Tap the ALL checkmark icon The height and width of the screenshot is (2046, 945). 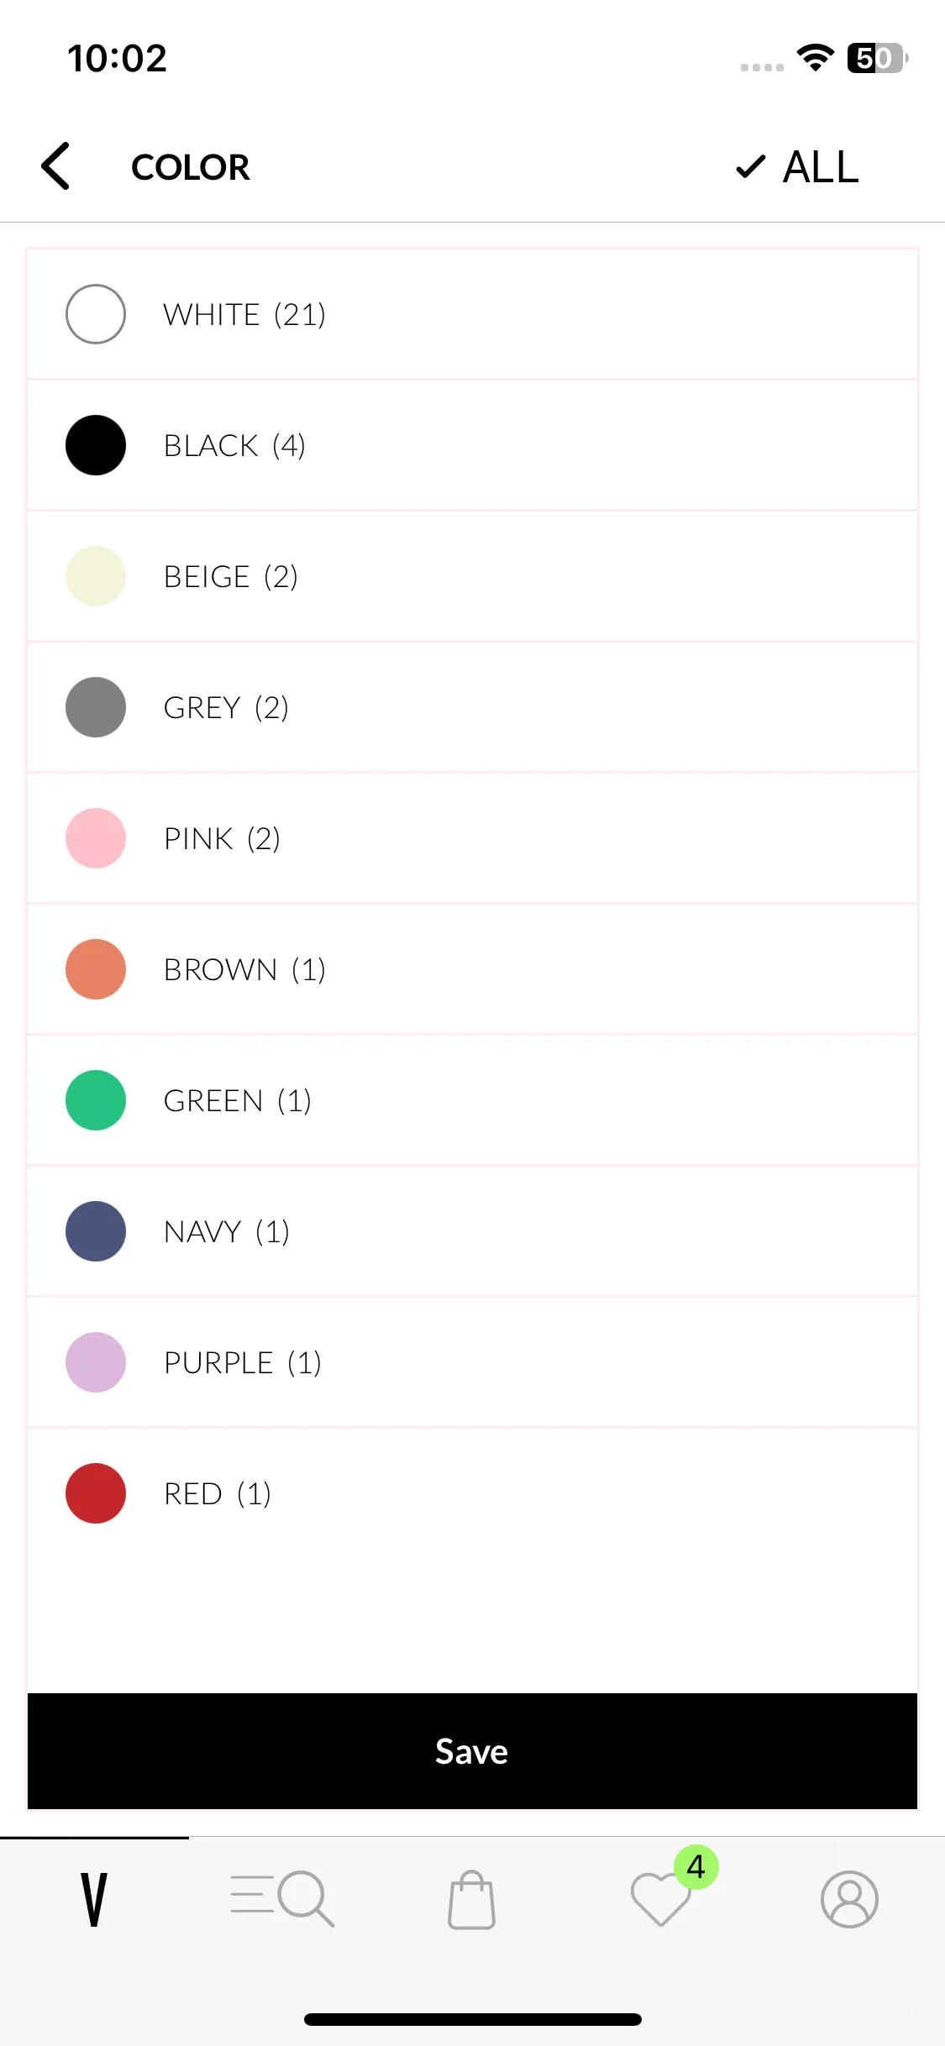click(x=750, y=166)
